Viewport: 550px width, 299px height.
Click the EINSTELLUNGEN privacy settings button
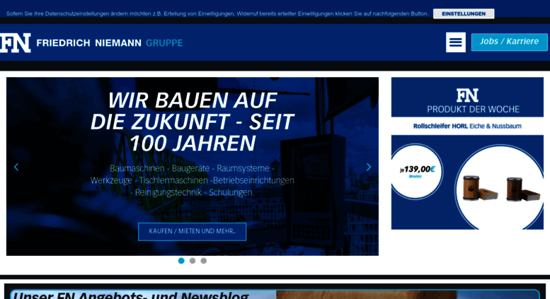464,13
